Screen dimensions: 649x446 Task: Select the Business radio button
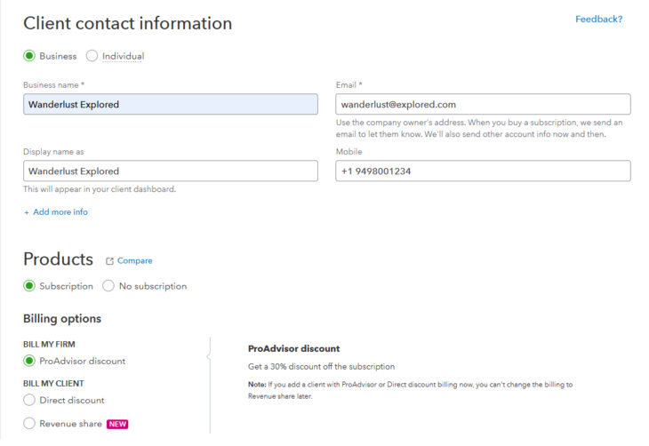29,56
